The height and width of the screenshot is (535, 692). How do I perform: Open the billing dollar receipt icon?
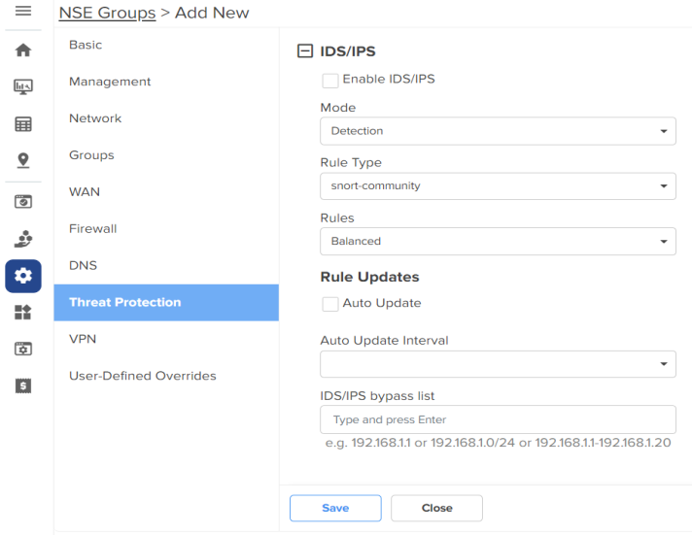(23, 385)
